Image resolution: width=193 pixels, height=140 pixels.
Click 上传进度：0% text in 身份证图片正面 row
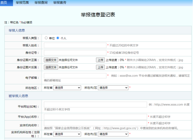[115, 60]
